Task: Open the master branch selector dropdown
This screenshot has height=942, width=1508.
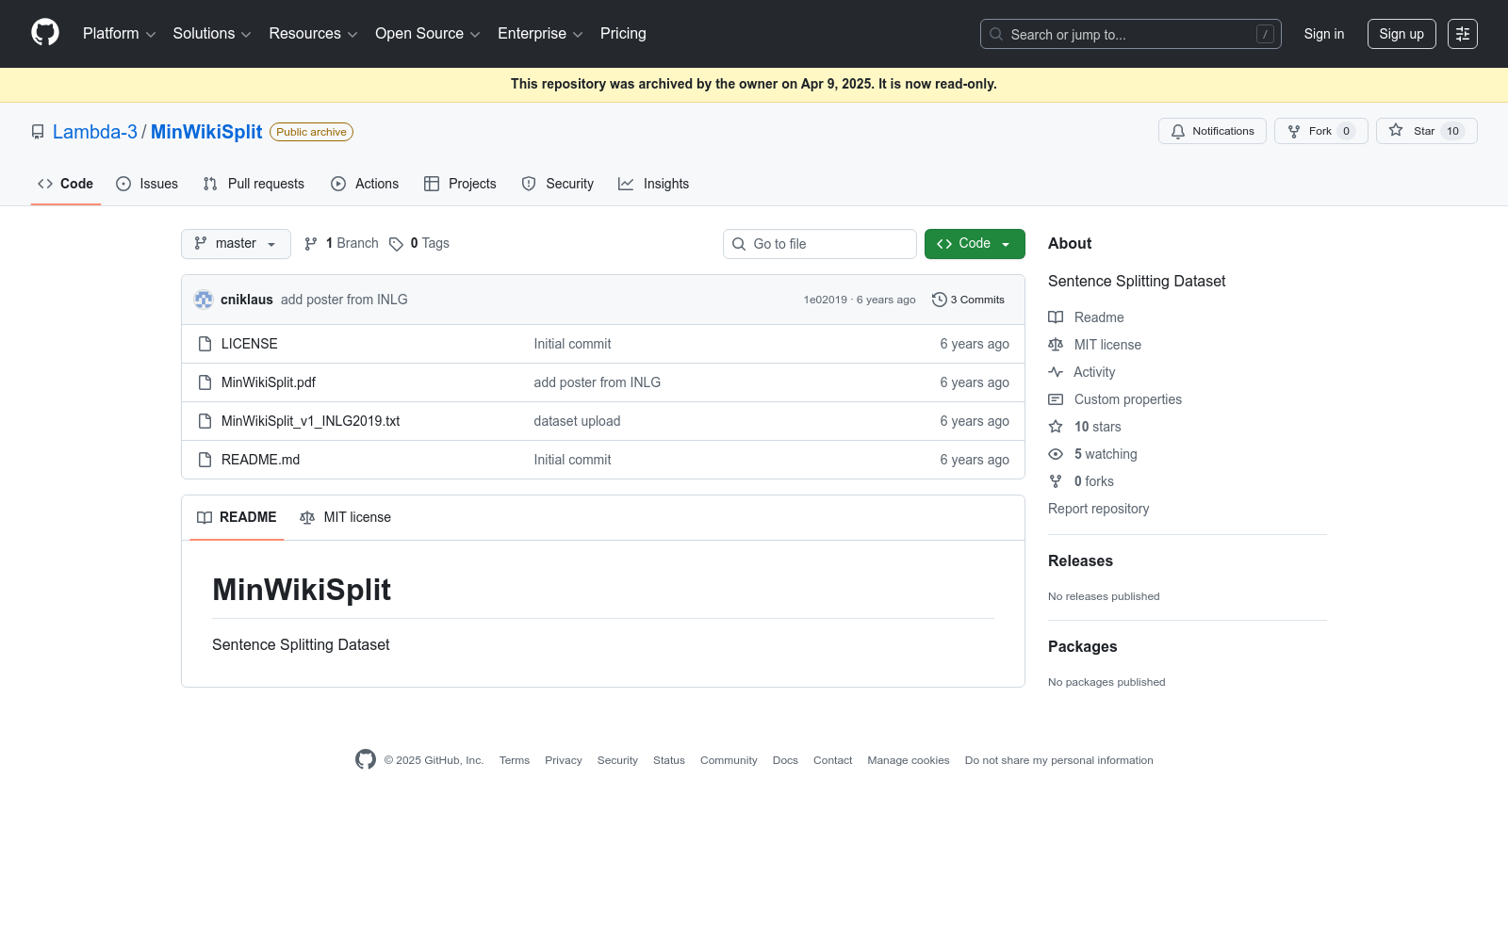Action: pos(236,244)
